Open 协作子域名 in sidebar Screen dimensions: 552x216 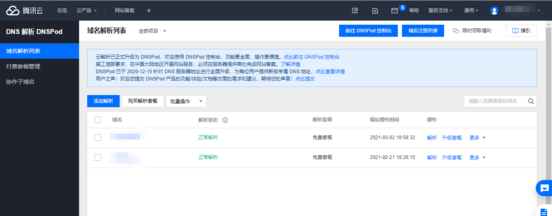20,82
